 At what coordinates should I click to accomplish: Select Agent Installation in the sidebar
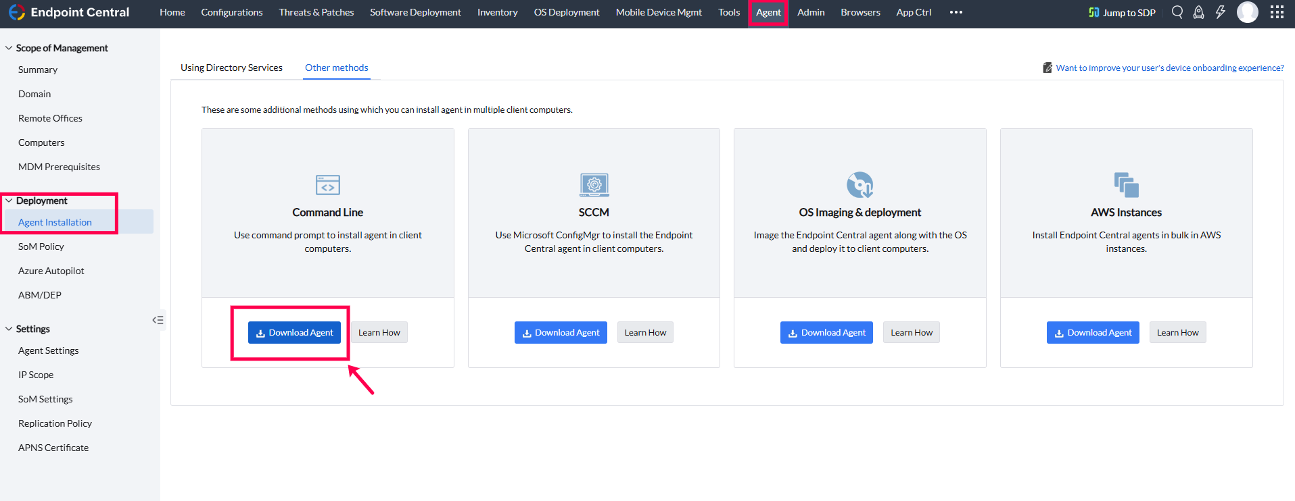coord(55,222)
